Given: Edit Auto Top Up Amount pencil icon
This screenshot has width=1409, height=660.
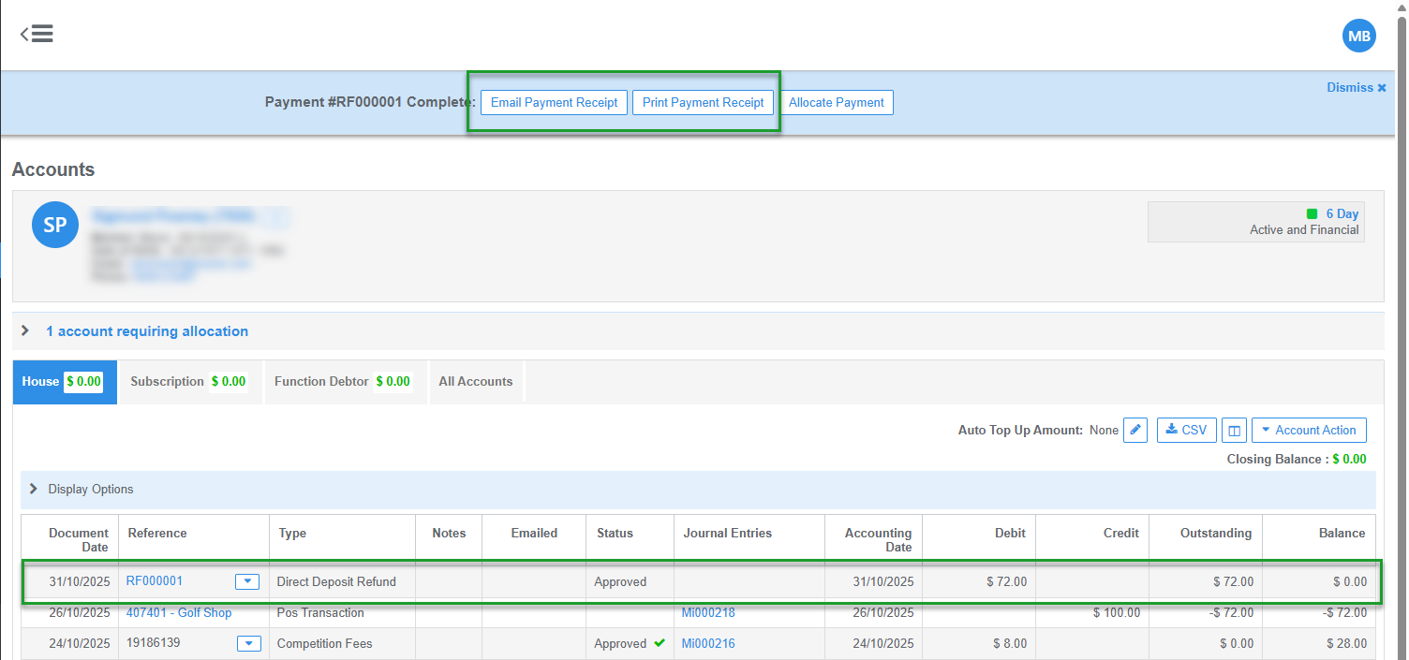Looking at the screenshot, I should (x=1135, y=430).
